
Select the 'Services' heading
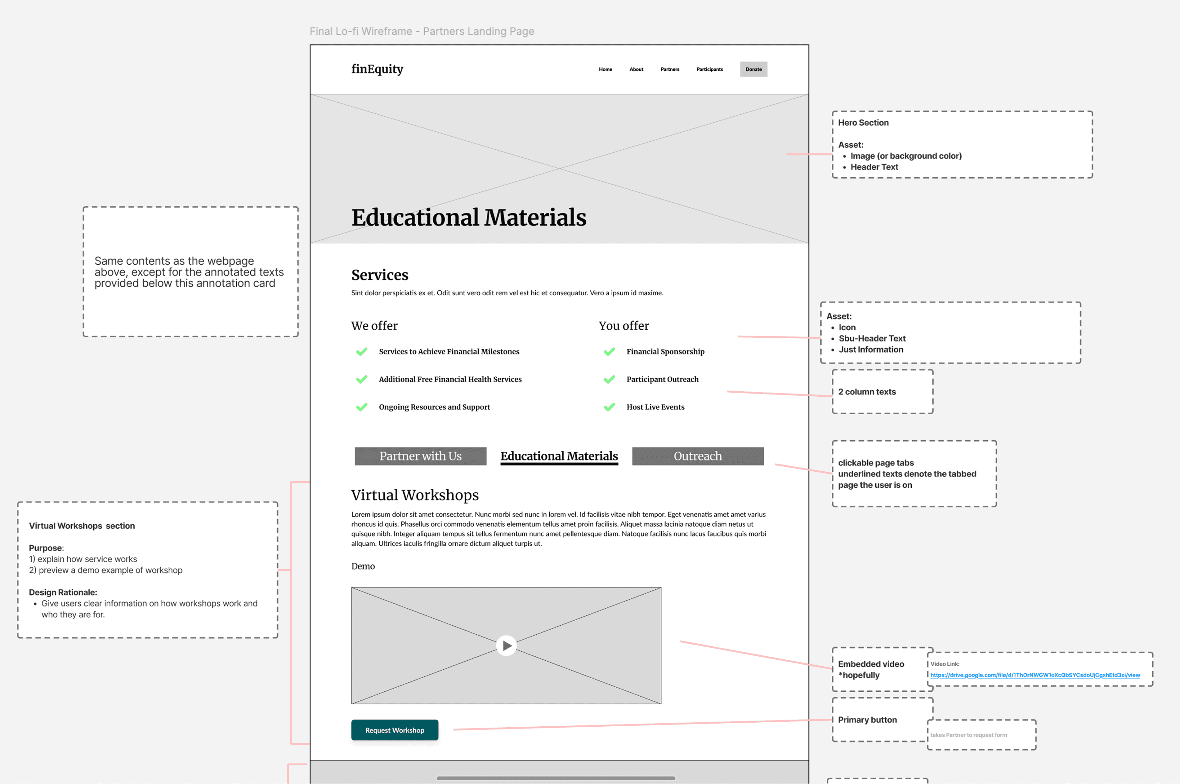(379, 275)
